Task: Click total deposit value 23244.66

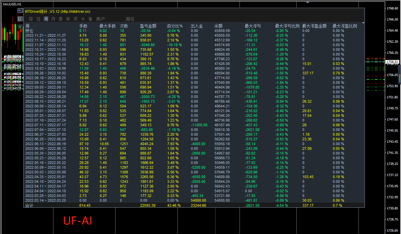Action: click(x=198, y=205)
